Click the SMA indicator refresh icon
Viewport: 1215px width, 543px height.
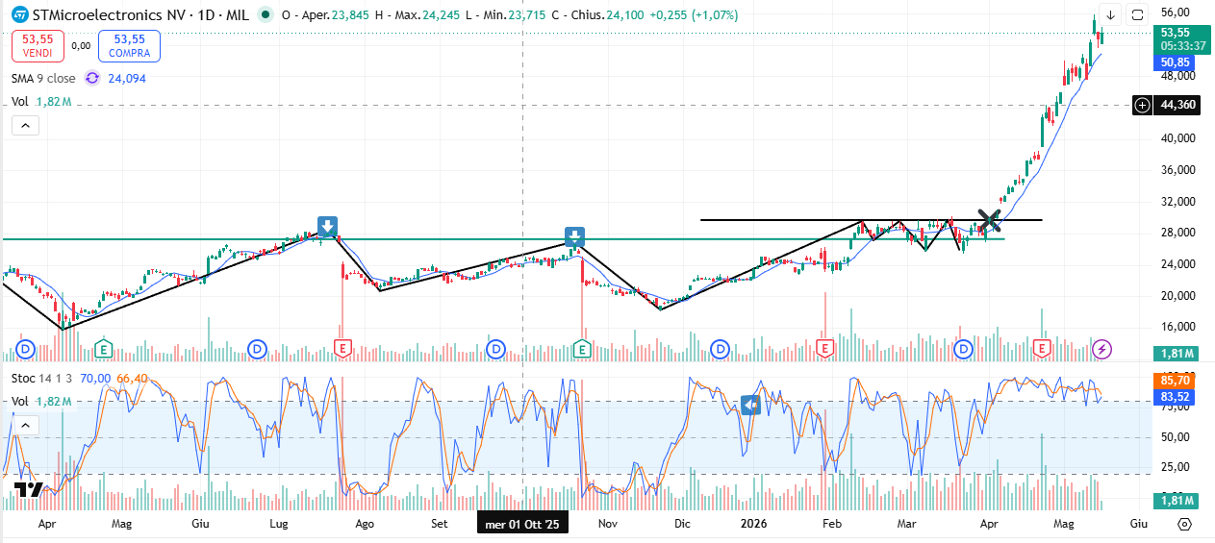point(92,79)
